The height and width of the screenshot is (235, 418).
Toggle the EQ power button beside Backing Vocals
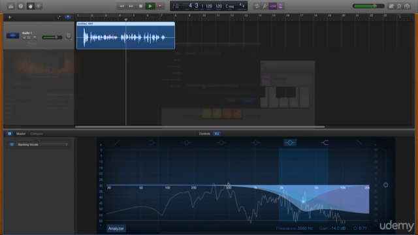coord(12,145)
